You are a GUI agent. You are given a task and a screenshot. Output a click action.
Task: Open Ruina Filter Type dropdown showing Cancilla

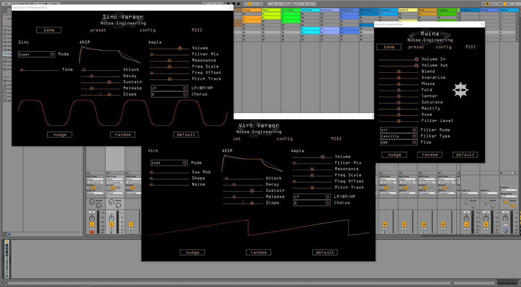point(398,136)
